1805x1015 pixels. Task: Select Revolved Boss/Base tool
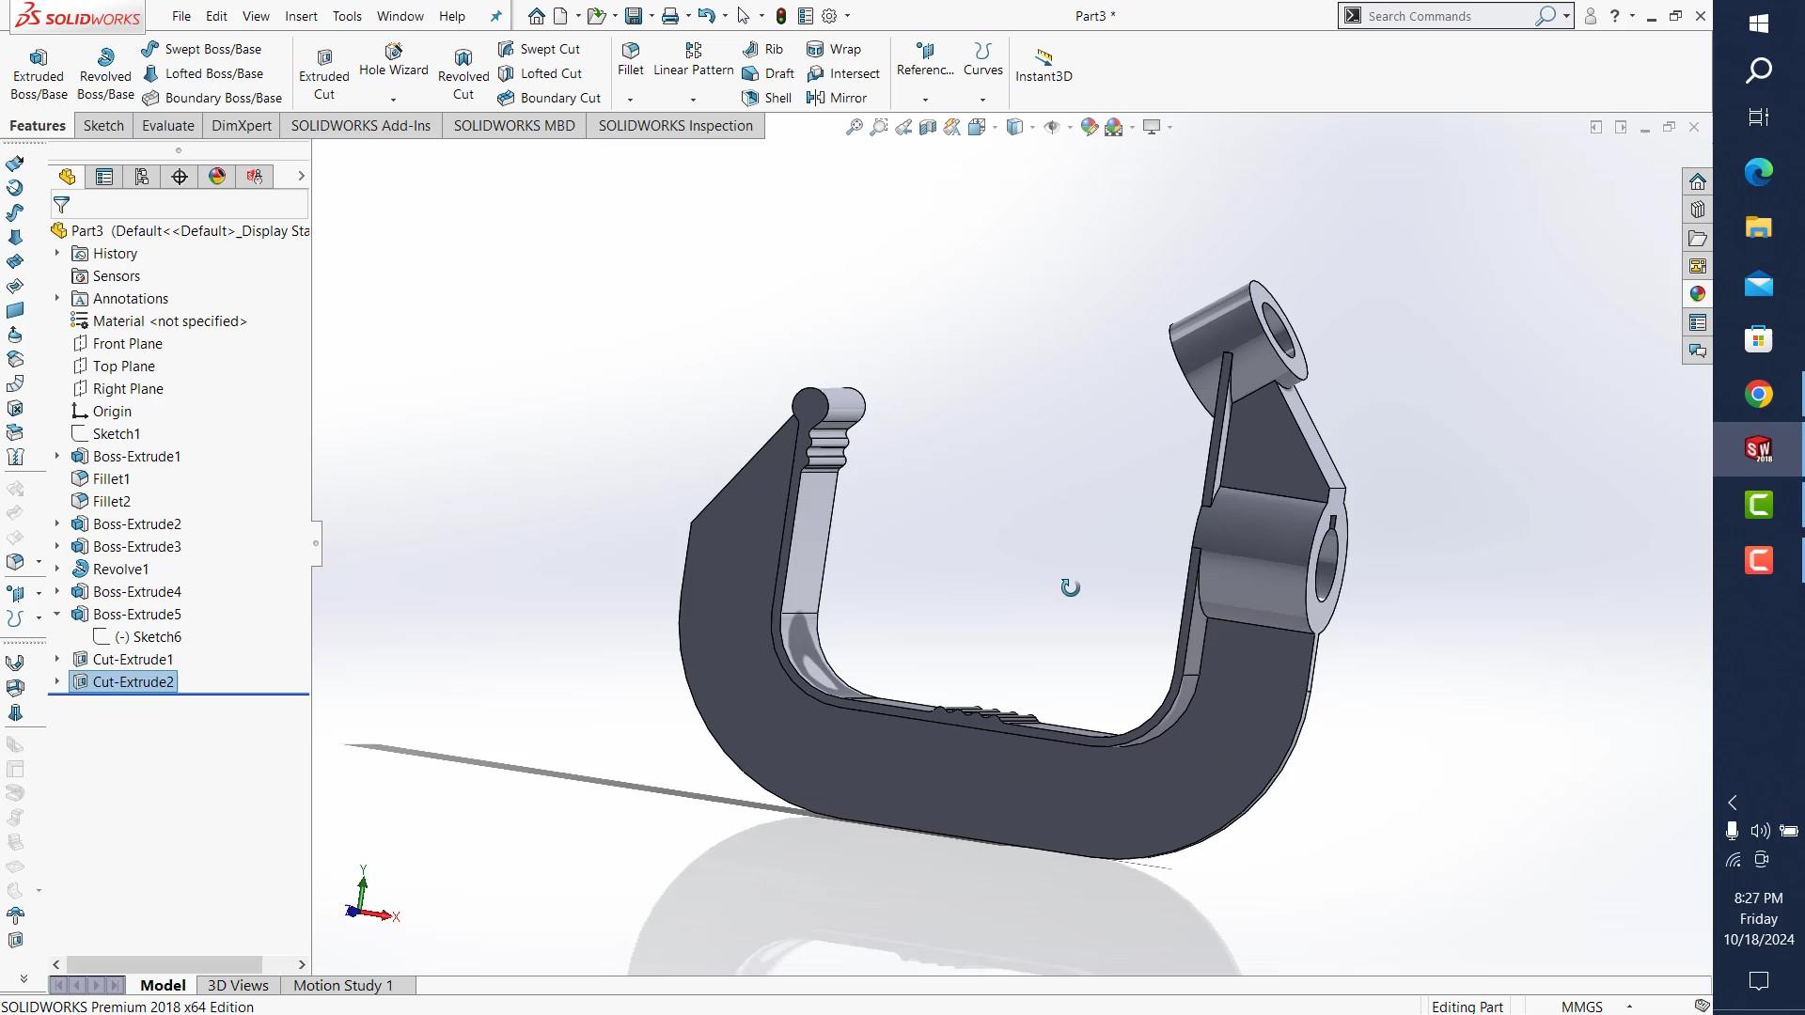(x=105, y=73)
